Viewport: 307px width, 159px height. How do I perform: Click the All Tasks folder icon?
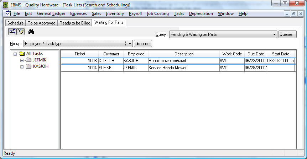22,54
